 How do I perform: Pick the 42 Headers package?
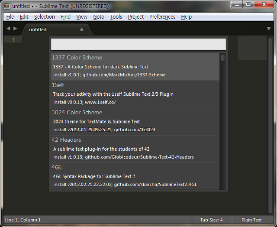pos(135,149)
